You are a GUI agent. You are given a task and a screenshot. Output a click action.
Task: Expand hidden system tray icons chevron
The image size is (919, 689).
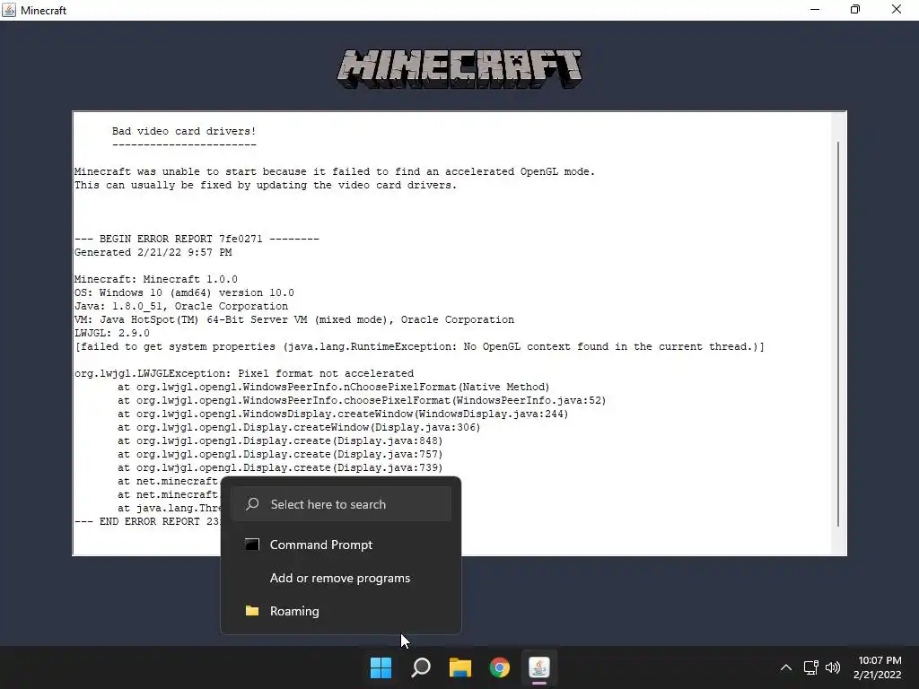click(786, 667)
